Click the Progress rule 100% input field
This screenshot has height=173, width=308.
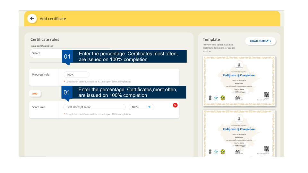76,75
